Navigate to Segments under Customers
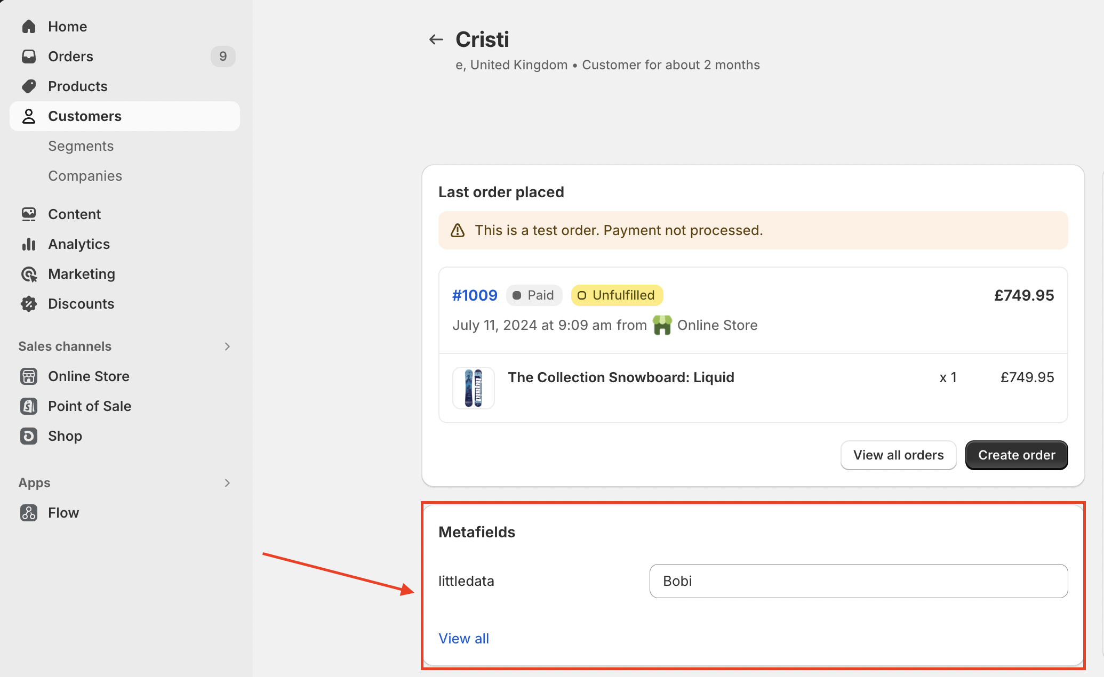The width and height of the screenshot is (1104, 677). coord(81,145)
